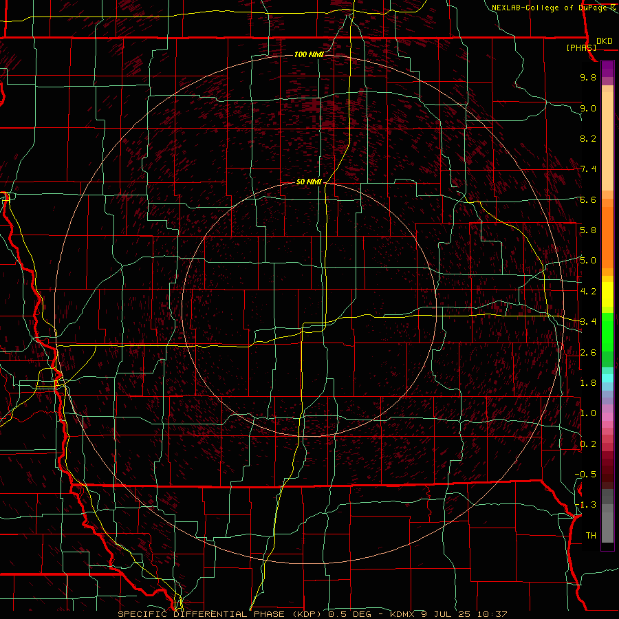Click the "6.6" value on the scale
The height and width of the screenshot is (619, 619).
[x=588, y=199]
